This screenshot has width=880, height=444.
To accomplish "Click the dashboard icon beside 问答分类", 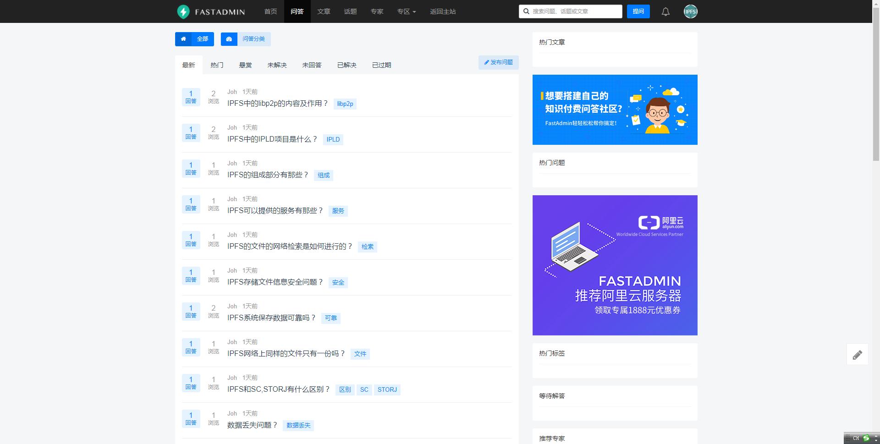I will [229, 39].
